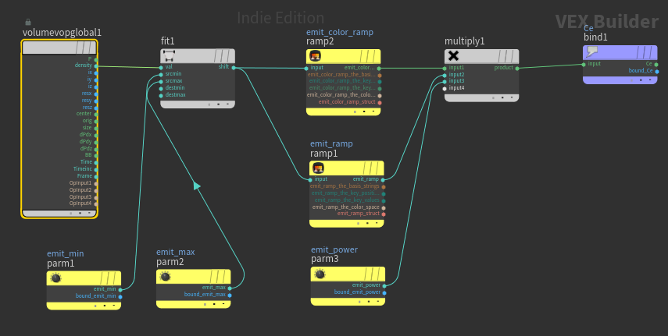Click the P output port on volumevopglobal1
This screenshot has width=668, height=336.
tap(96, 59)
